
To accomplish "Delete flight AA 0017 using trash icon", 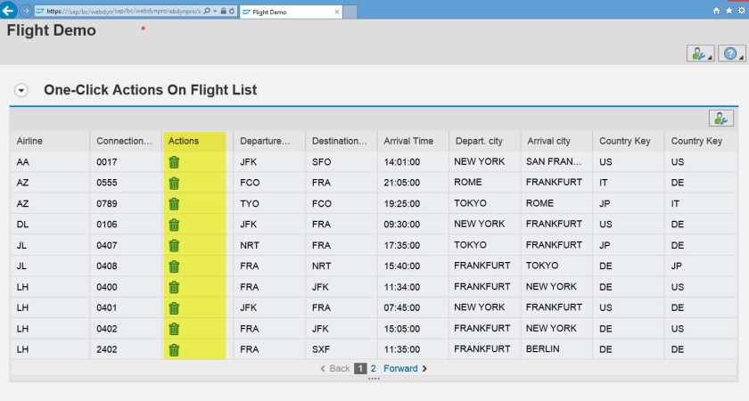I will click(174, 162).
